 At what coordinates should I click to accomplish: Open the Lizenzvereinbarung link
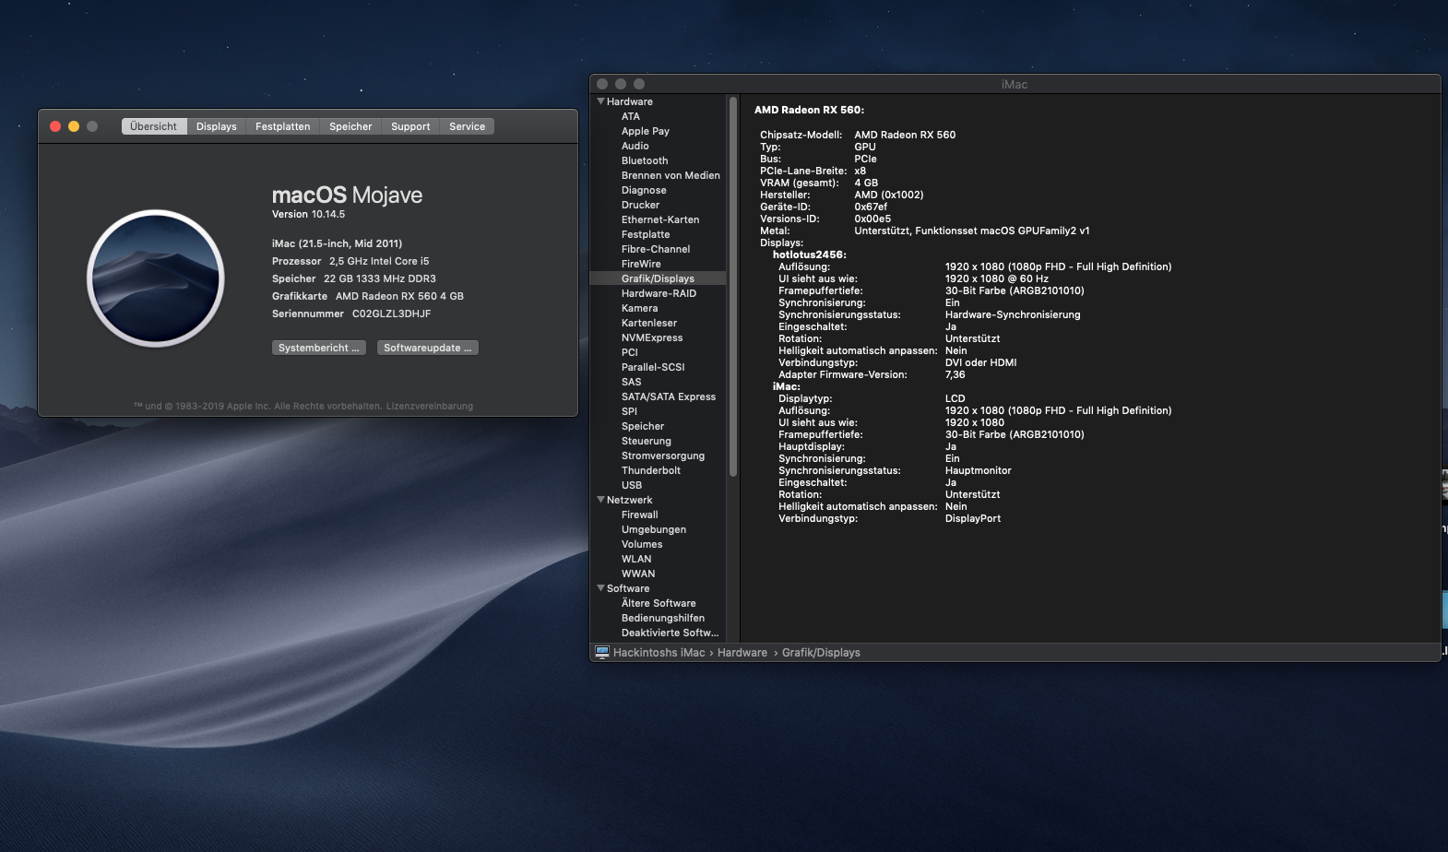[430, 406]
